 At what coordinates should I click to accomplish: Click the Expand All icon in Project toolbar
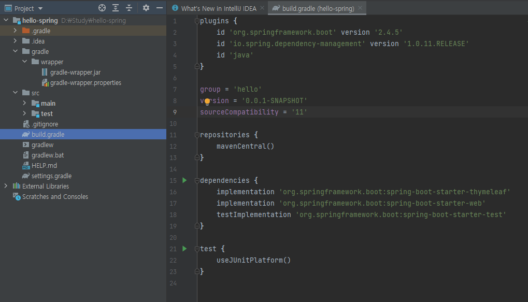pos(116,8)
